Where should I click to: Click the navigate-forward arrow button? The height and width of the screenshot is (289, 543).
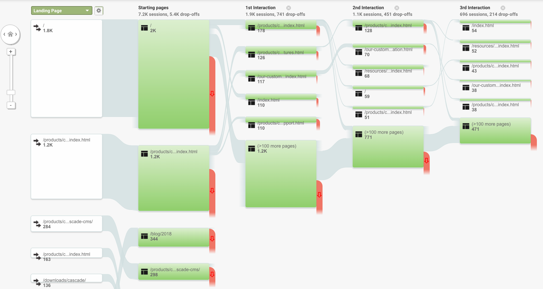[16, 34]
